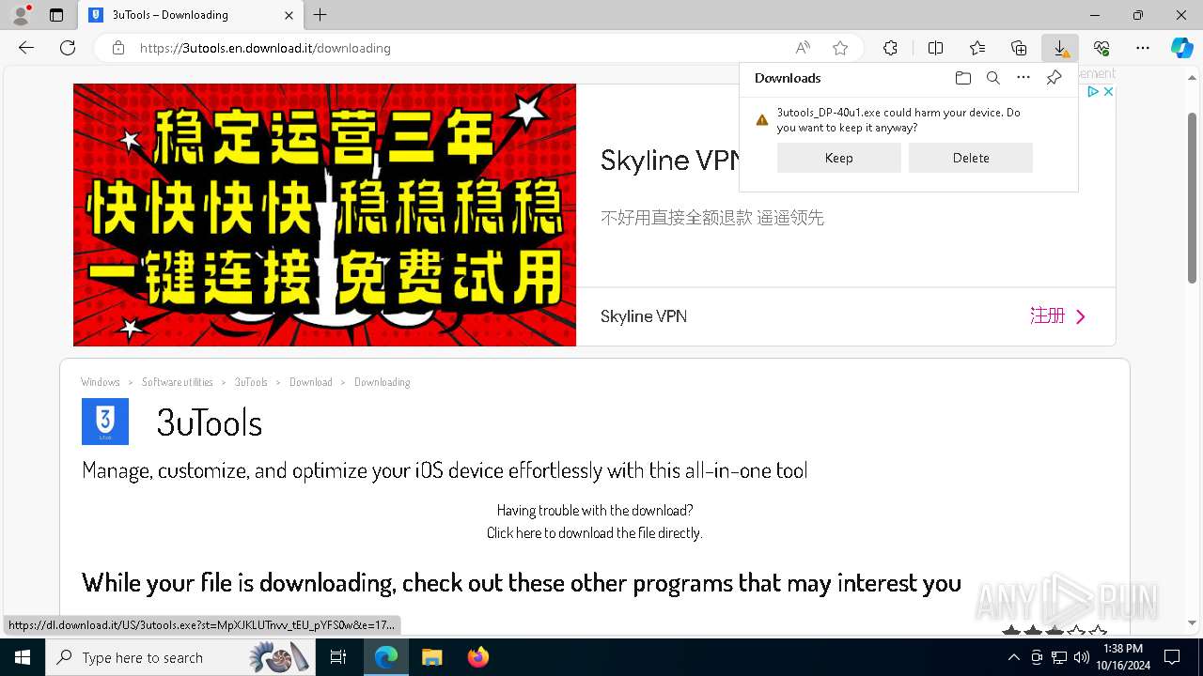Open the Copilot sidebar icon

(1181, 48)
